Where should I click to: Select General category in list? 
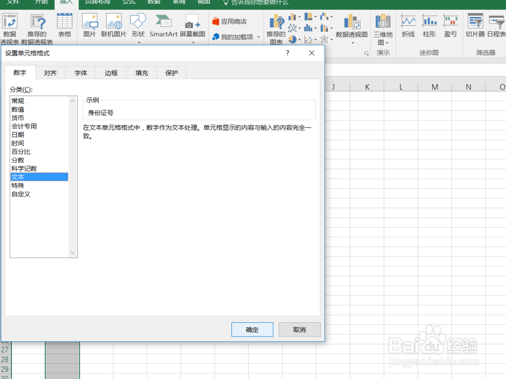point(39,101)
